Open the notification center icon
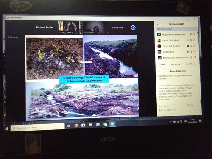The height and width of the screenshot is (159, 212). [x=200, y=121]
